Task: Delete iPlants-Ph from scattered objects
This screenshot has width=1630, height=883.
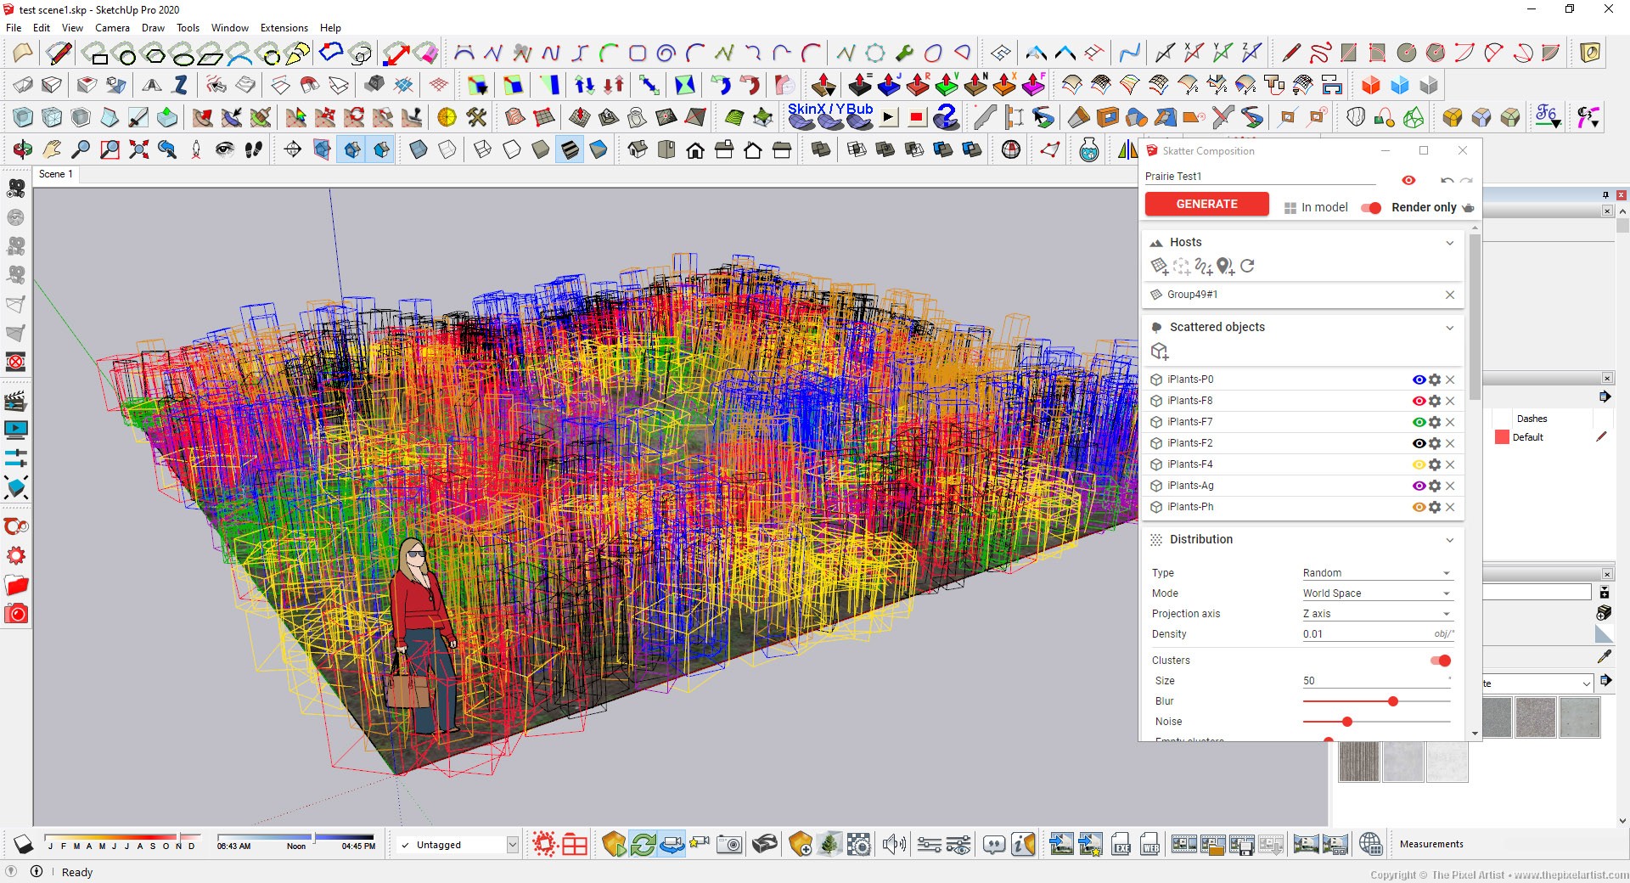Action: [1450, 508]
